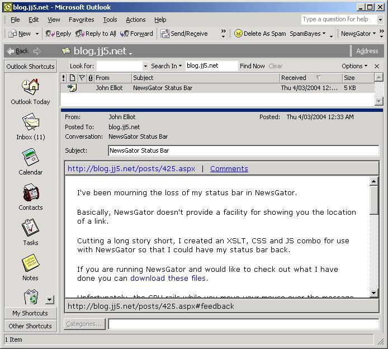Open the Help menu
Viewport: 388px width, 349px height.
[160, 20]
